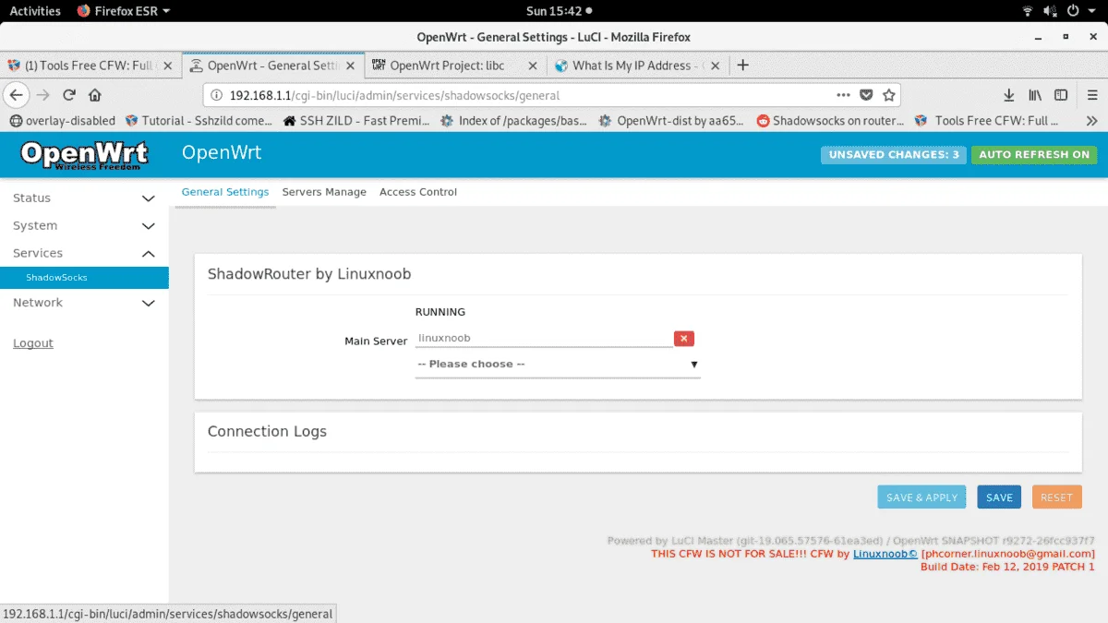The height and width of the screenshot is (623, 1108).
Task: Go to the Firefox home page icon
Action: tap(94, 95)
